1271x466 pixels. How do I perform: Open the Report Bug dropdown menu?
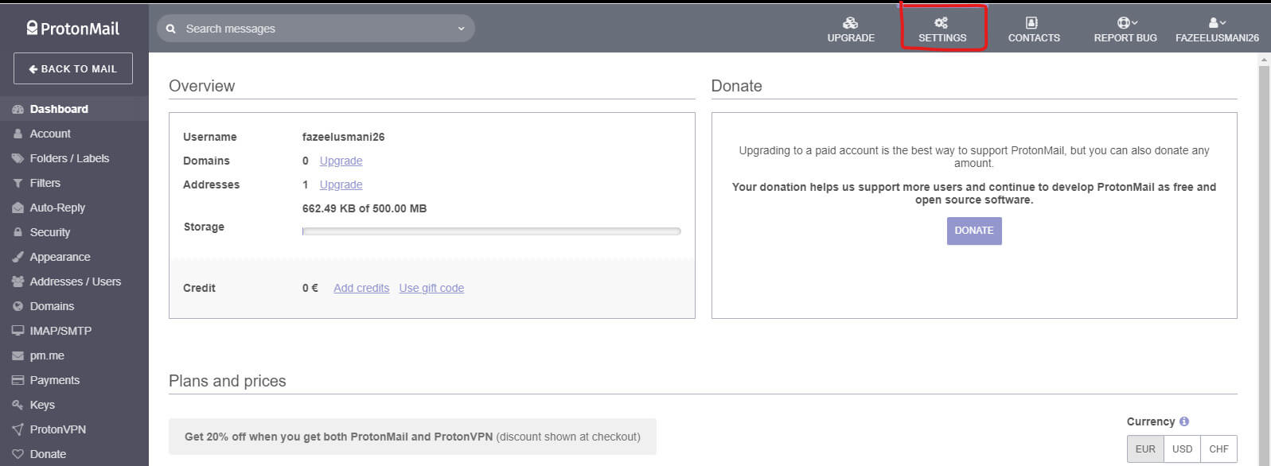[1125, 29]
